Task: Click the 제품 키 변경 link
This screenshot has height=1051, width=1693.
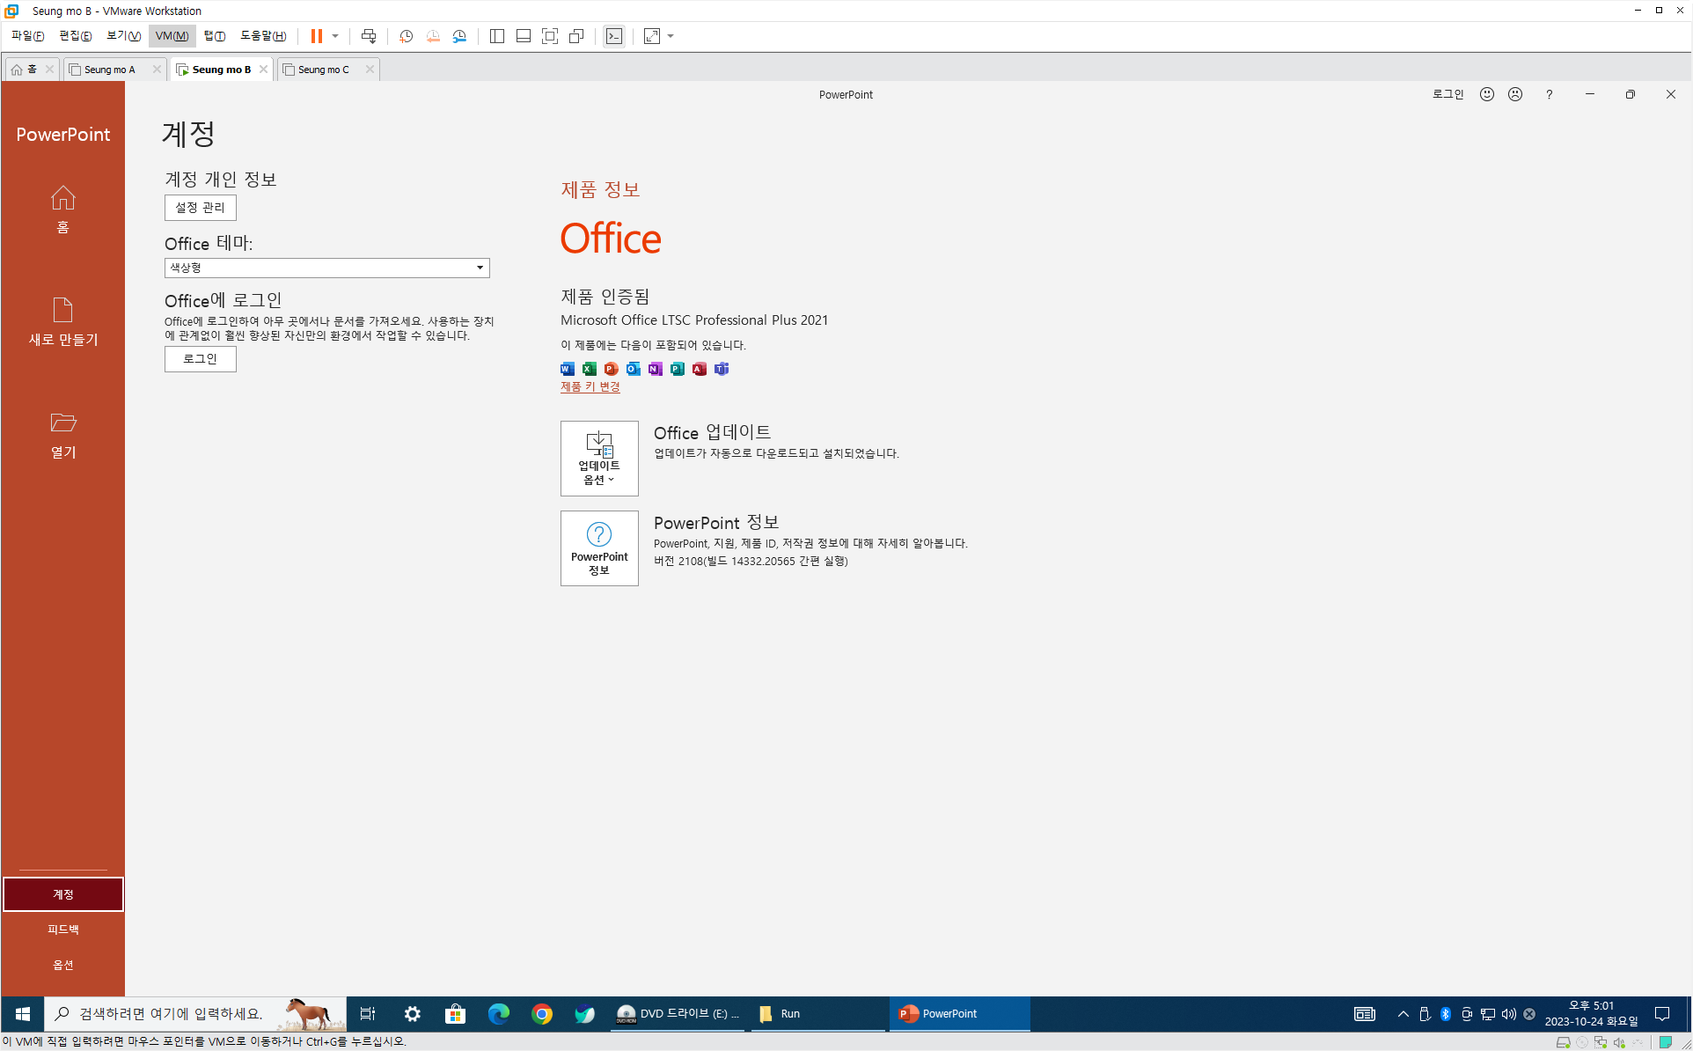Action: point(590,386)
